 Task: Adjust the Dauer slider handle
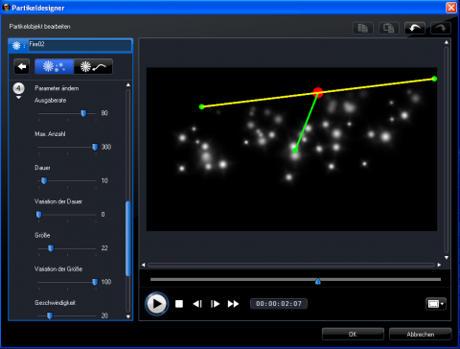tap(44, 180)
